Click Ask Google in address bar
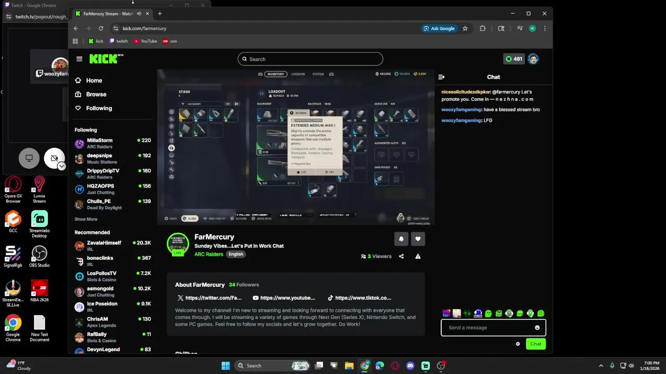This screenshot has height=374, width=666. (x=439, y=29)
